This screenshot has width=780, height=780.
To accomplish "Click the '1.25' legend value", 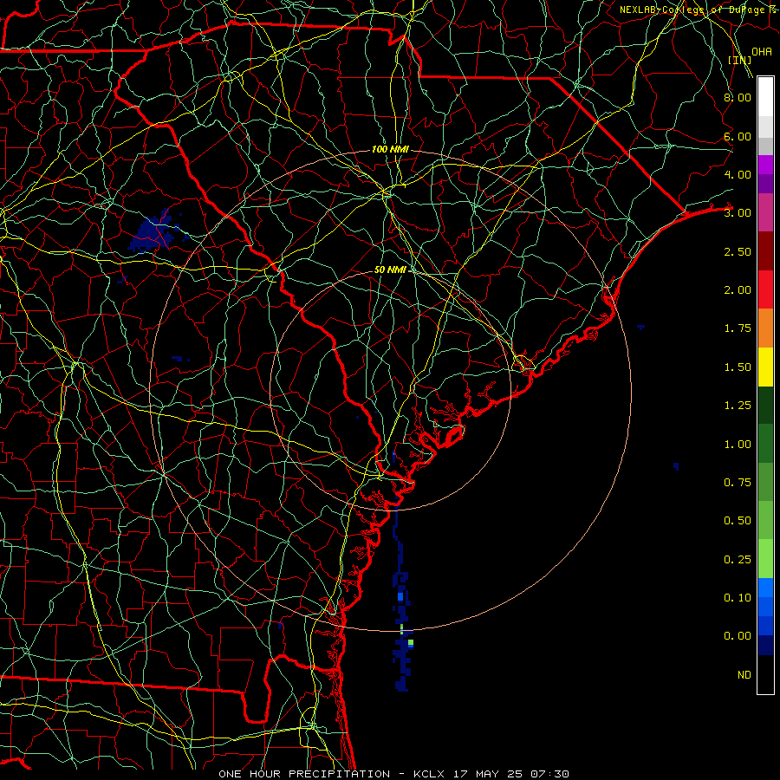I will point(738,406).
